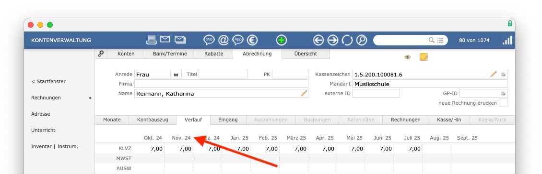This screenshot has height=174, width=542.
Task: Toggle the eye visibility icon
Action: [408, 57]
